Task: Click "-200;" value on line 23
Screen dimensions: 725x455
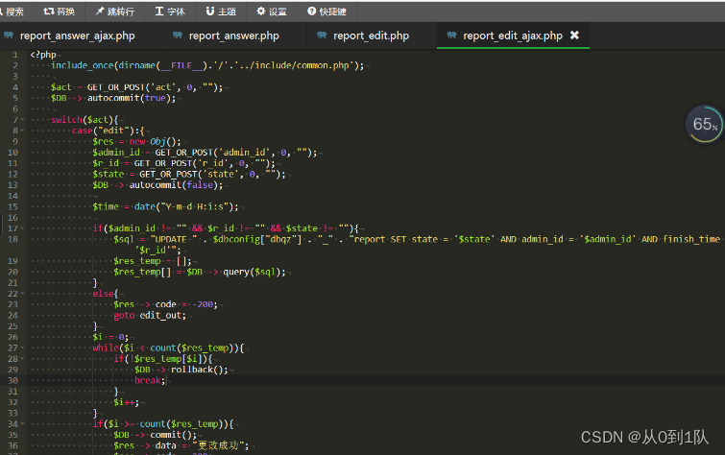Action: [x=205, y=304]
